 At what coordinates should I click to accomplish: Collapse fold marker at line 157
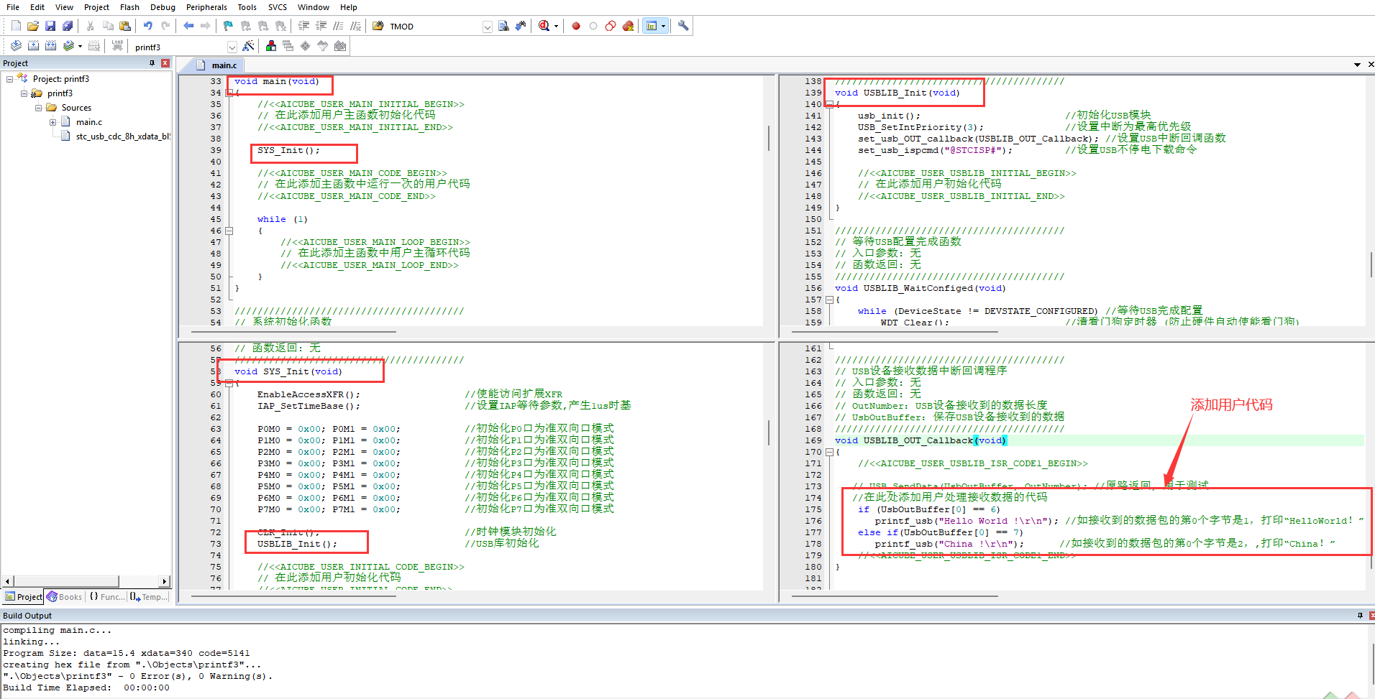(x=829, y=300)
